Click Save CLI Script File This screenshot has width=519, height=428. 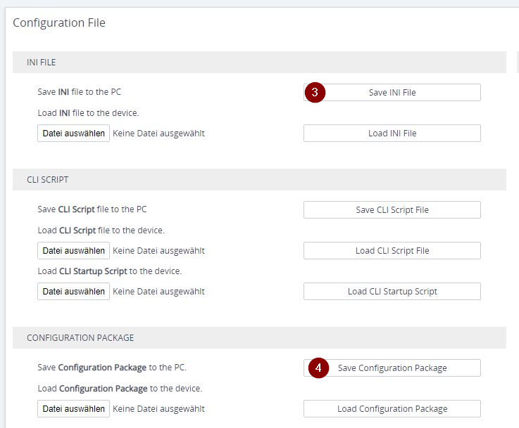tap(392, 210)
